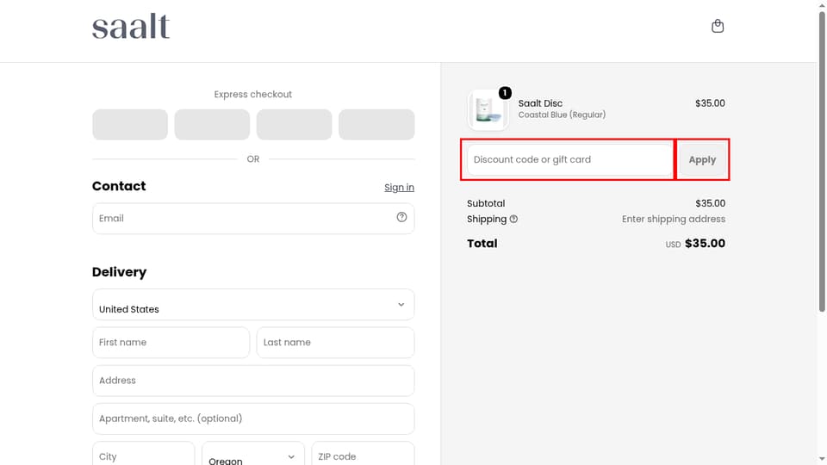
Task: Click the Saalt Disc product thumbnail
Action: 488,109
